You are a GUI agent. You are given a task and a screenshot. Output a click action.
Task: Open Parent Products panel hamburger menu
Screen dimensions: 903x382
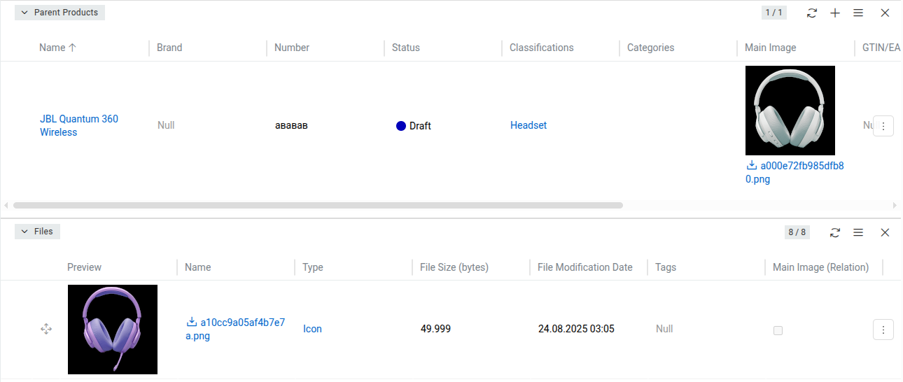[x=858, y=13]
